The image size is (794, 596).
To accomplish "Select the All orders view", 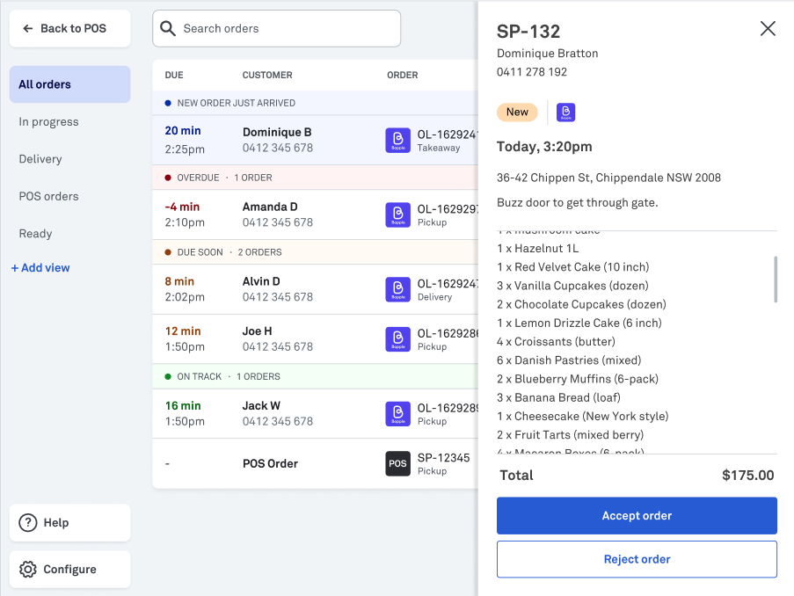I will coord(69,84).
